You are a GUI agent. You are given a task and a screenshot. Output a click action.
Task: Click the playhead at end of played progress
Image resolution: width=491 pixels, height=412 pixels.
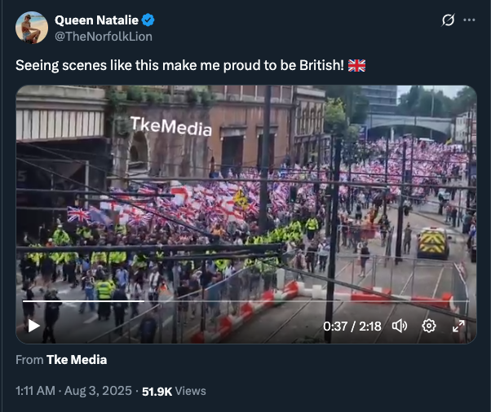(145, 301)
